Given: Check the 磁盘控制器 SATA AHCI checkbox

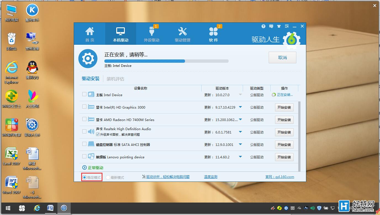Looking at the screenshot, I should pyautogui.click(x=84, y=144).
